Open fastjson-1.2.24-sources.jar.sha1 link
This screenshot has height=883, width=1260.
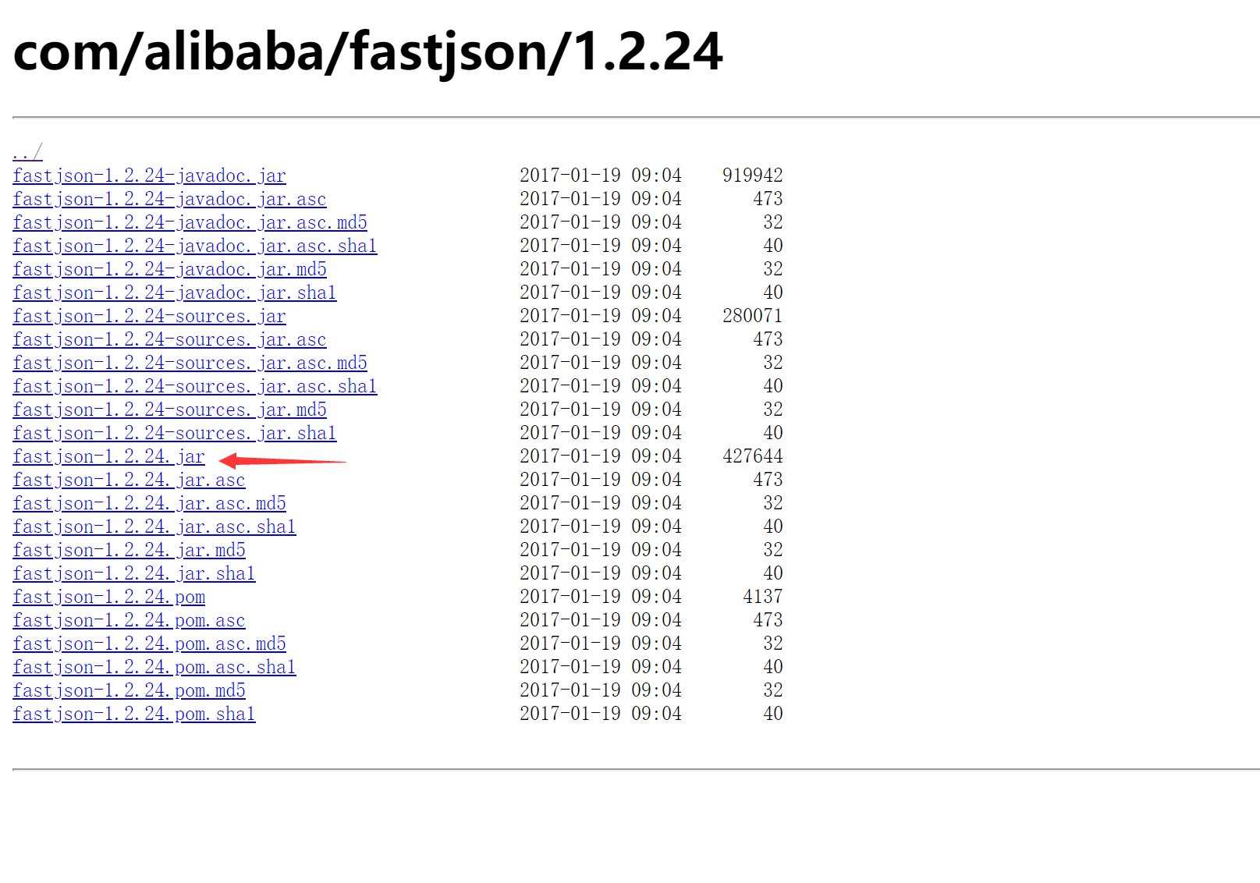click(175, 433)
